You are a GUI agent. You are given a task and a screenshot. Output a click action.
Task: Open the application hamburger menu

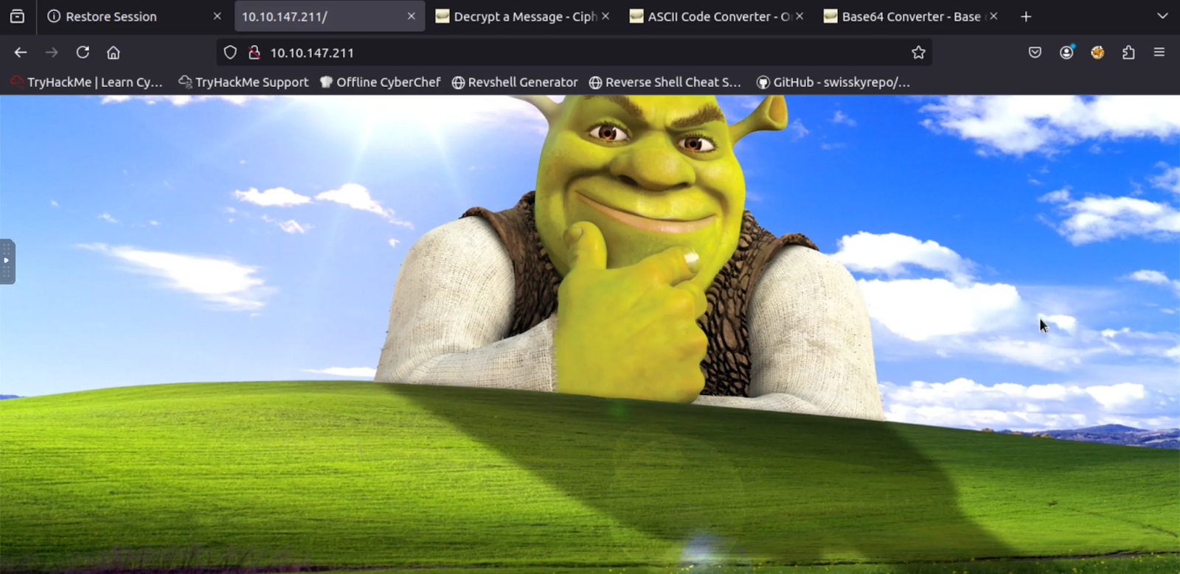click(1159, 52)
